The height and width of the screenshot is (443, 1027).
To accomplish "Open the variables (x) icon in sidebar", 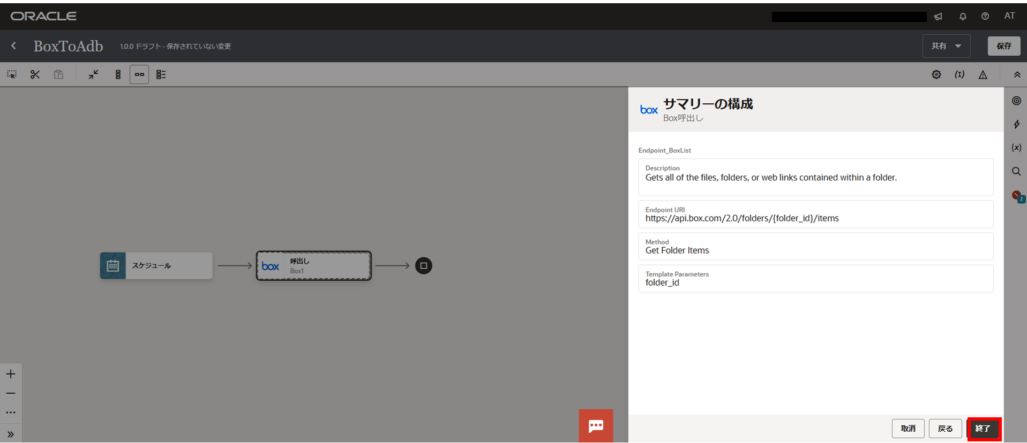I will pos(1016,148).
